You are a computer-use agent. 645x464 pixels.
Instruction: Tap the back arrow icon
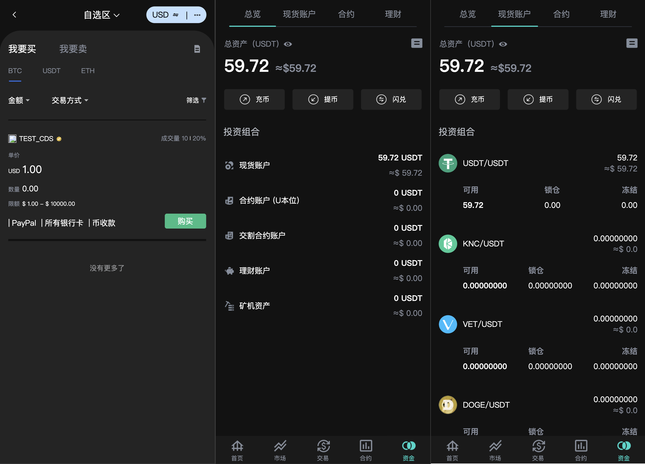(14, 15)
